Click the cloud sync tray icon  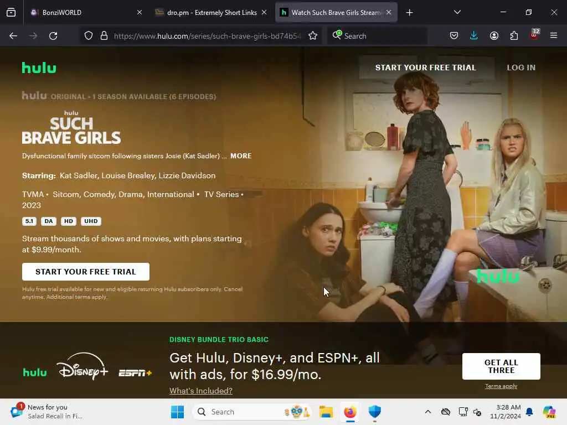click(x=446, y=412)
